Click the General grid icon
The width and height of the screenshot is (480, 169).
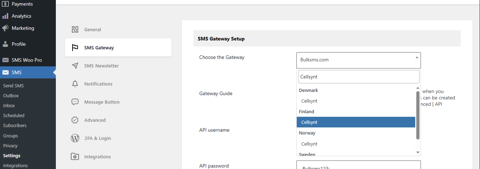[x=75, y=29]
